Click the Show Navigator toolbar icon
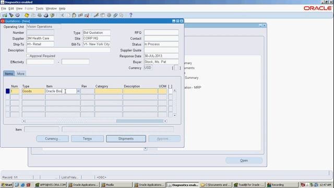334x188 pixels. 18,15
